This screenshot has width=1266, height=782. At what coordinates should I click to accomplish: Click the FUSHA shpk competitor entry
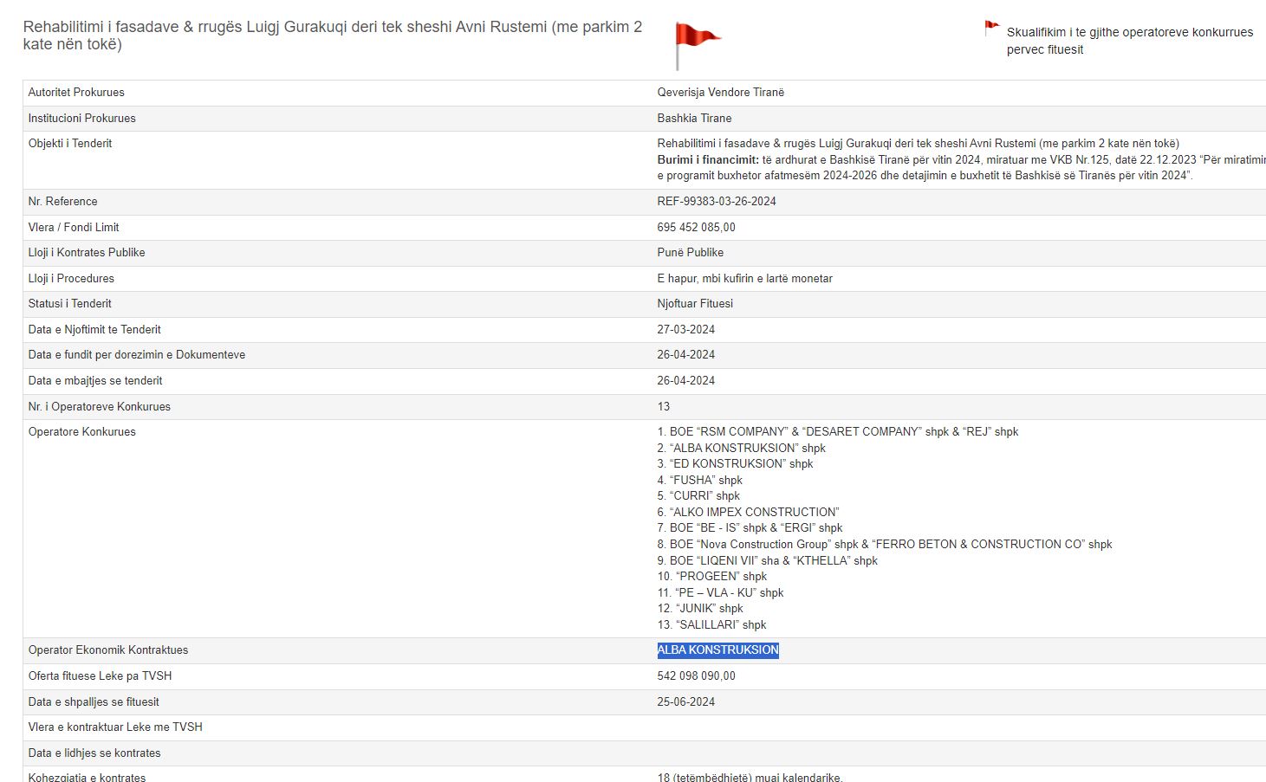[699, 481]
